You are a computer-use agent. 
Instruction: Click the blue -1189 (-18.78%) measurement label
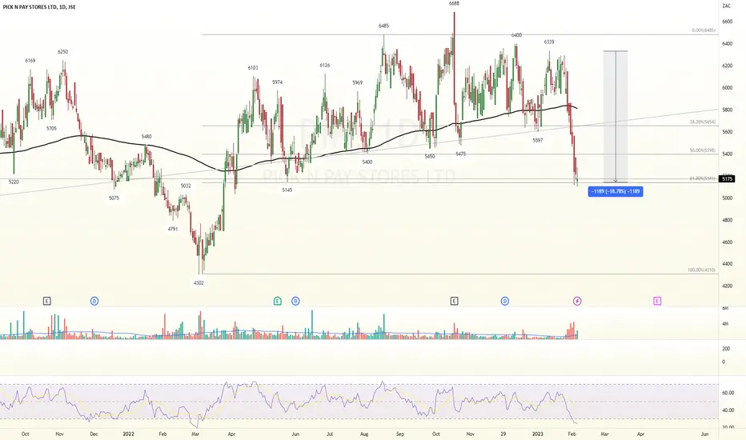click(616, 191)
